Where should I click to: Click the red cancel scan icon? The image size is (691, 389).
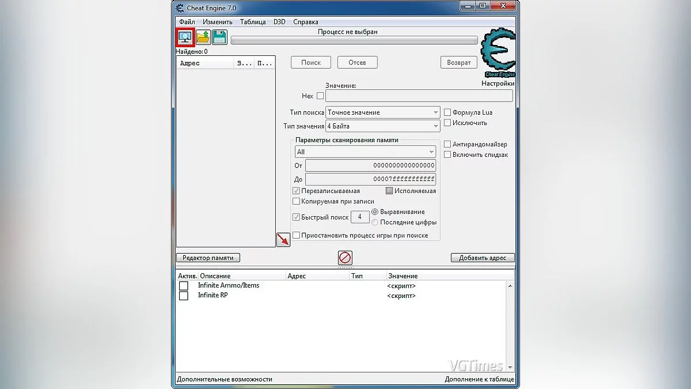pyautogui.click(x=344, y=258)
